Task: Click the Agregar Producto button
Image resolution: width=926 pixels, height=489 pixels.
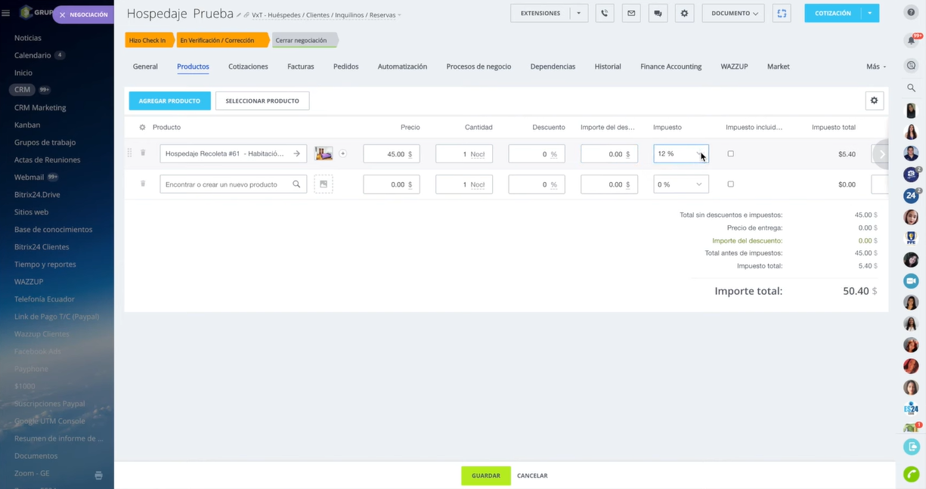Action: (x=169, y=100)
